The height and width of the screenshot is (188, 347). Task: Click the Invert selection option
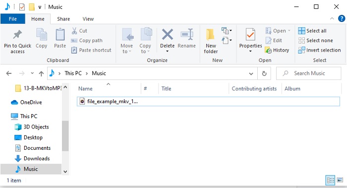[320, 50]
